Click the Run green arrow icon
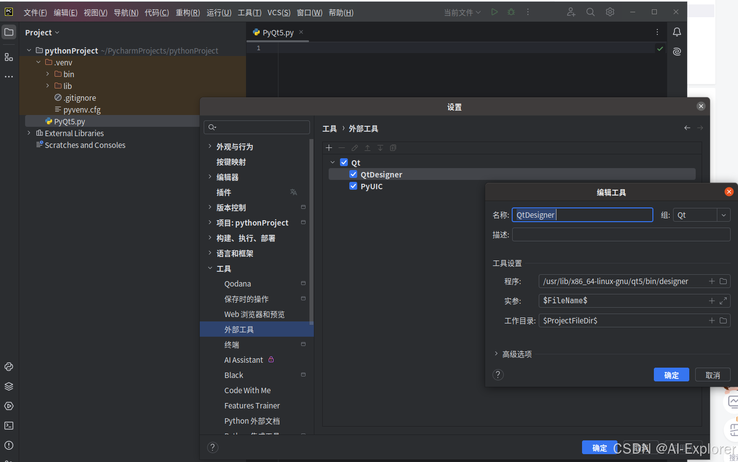The height and width of the screenshot is (462, 738). tap(494, 12)
